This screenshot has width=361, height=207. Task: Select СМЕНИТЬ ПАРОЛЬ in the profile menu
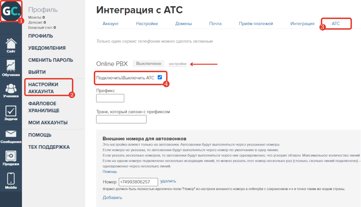tap(51, 60)
